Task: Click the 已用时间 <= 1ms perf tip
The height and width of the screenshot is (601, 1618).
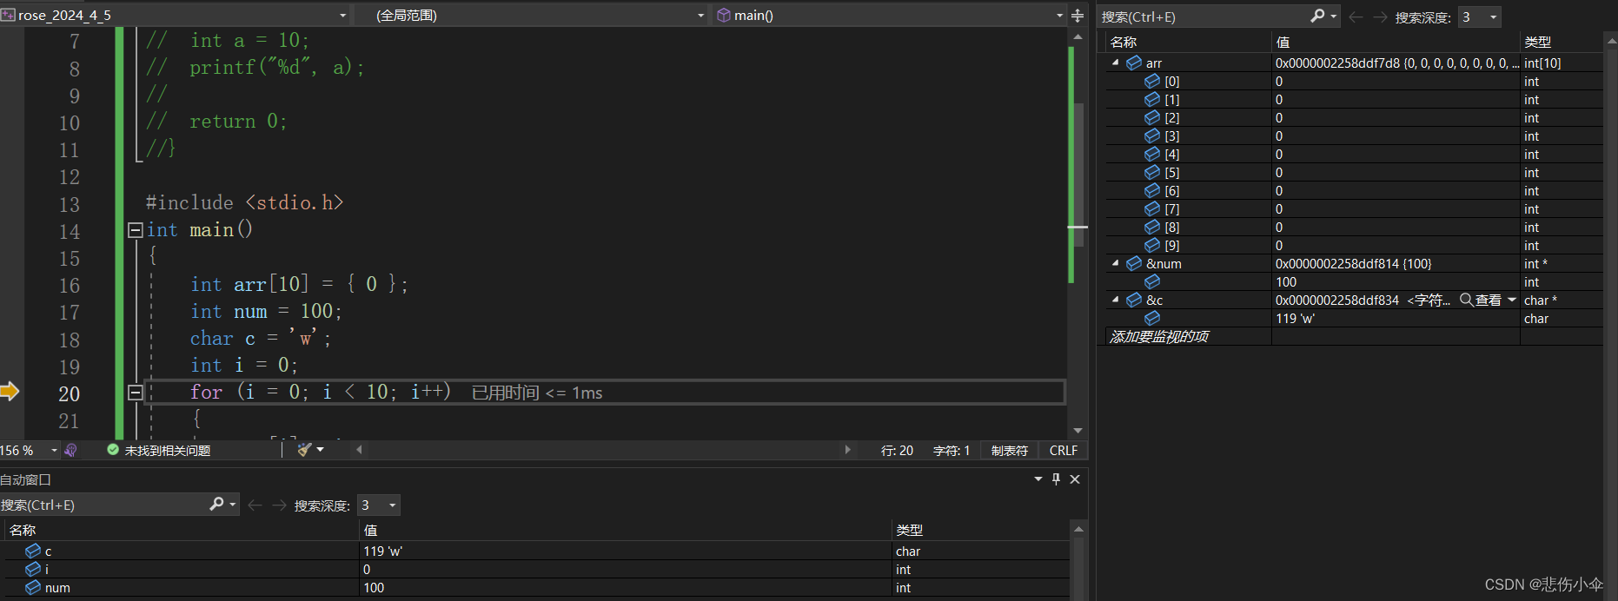Action: [x=537, y=393]
